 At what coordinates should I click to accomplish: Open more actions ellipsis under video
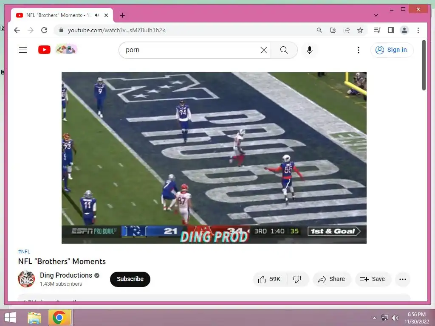click(403, 279)
